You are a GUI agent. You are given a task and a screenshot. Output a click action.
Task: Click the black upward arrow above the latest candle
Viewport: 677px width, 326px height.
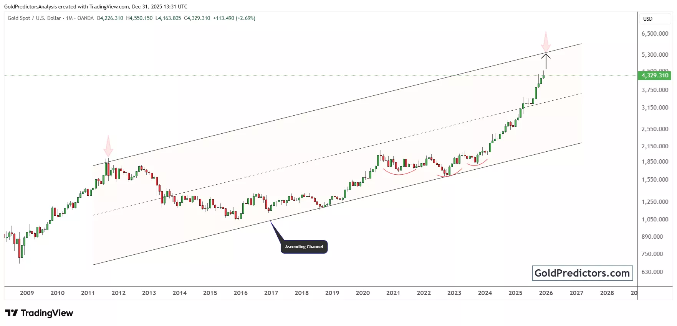546,61
